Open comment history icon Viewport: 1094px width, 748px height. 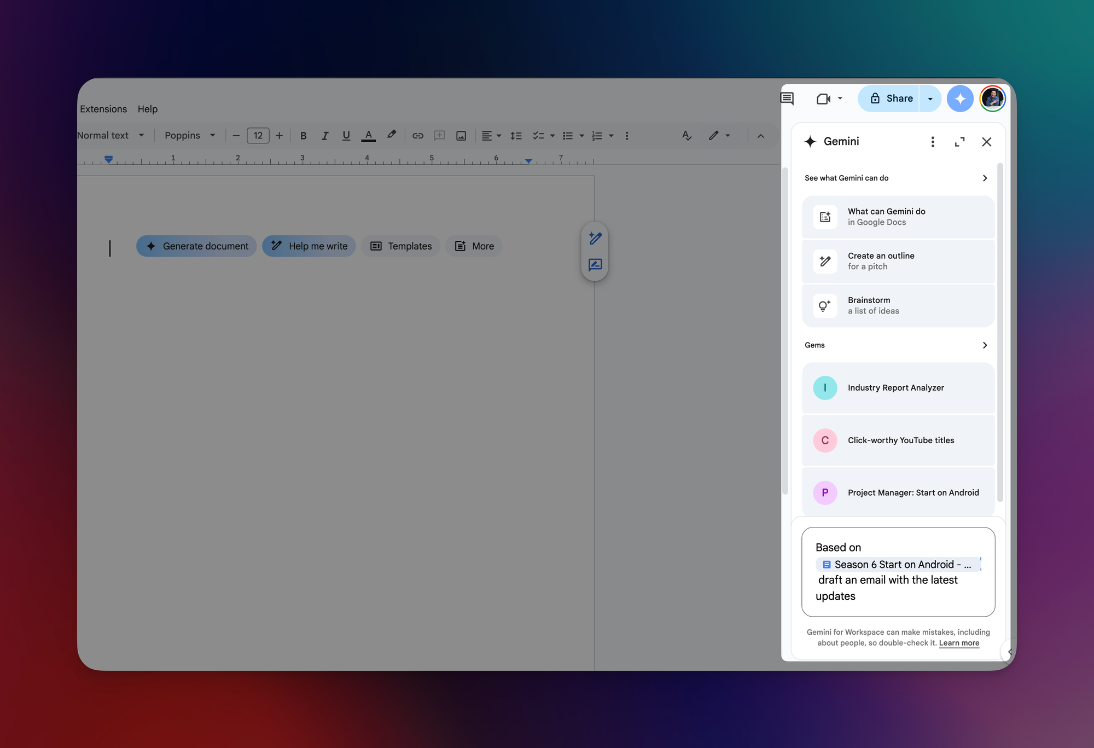787,98
